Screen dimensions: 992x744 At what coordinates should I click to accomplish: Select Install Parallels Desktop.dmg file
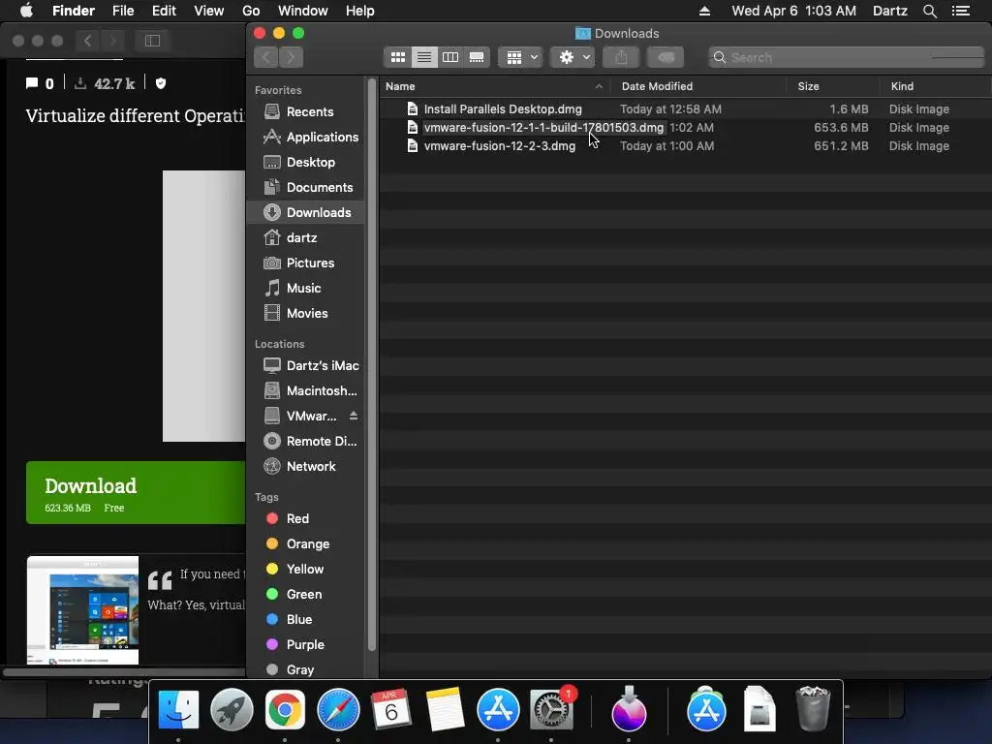coord(686,109)
